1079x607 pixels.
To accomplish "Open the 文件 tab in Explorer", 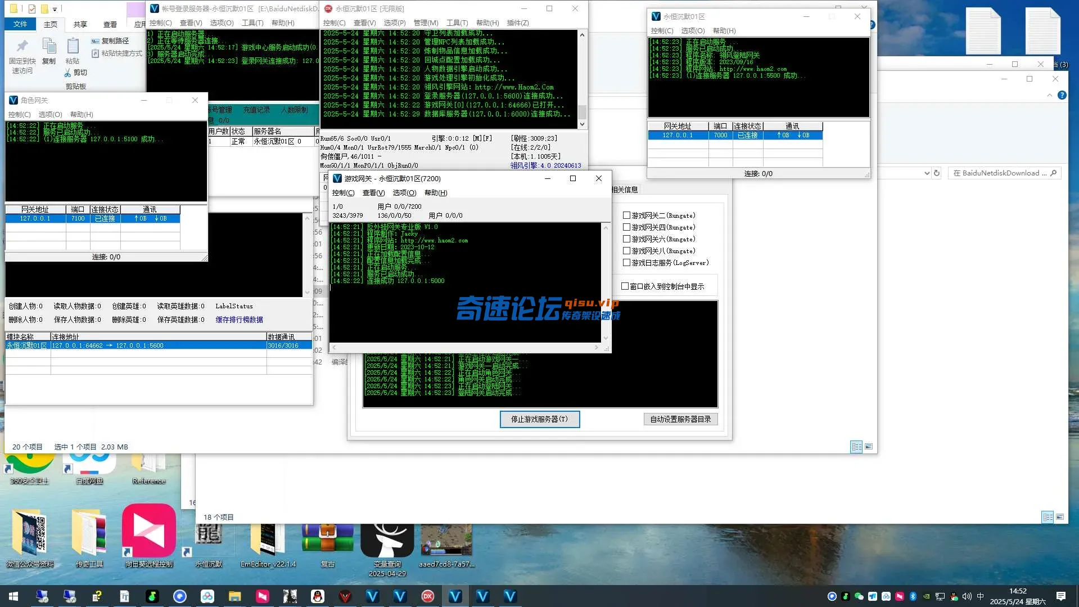I will tap(20, 24).
